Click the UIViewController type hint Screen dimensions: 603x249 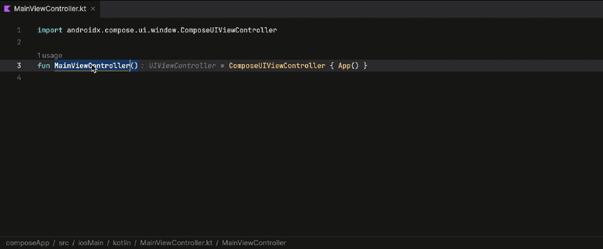(x=182, y=66)
